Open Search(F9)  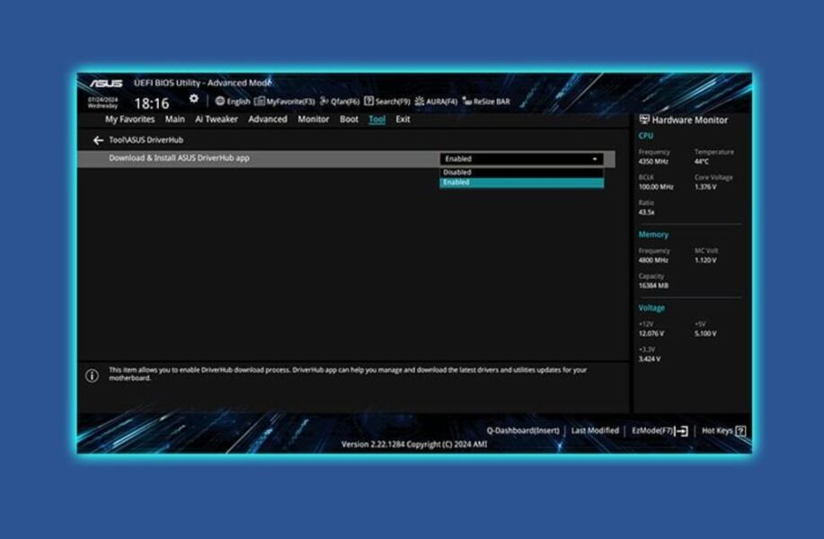(x=386, y=102)
